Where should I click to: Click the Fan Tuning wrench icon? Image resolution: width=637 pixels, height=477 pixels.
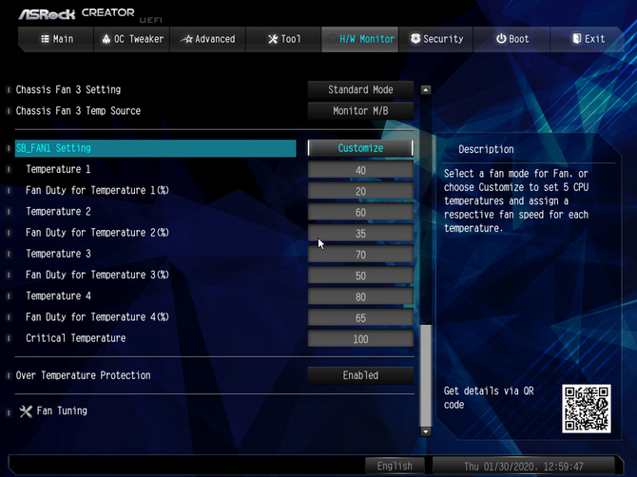[26, 411]
